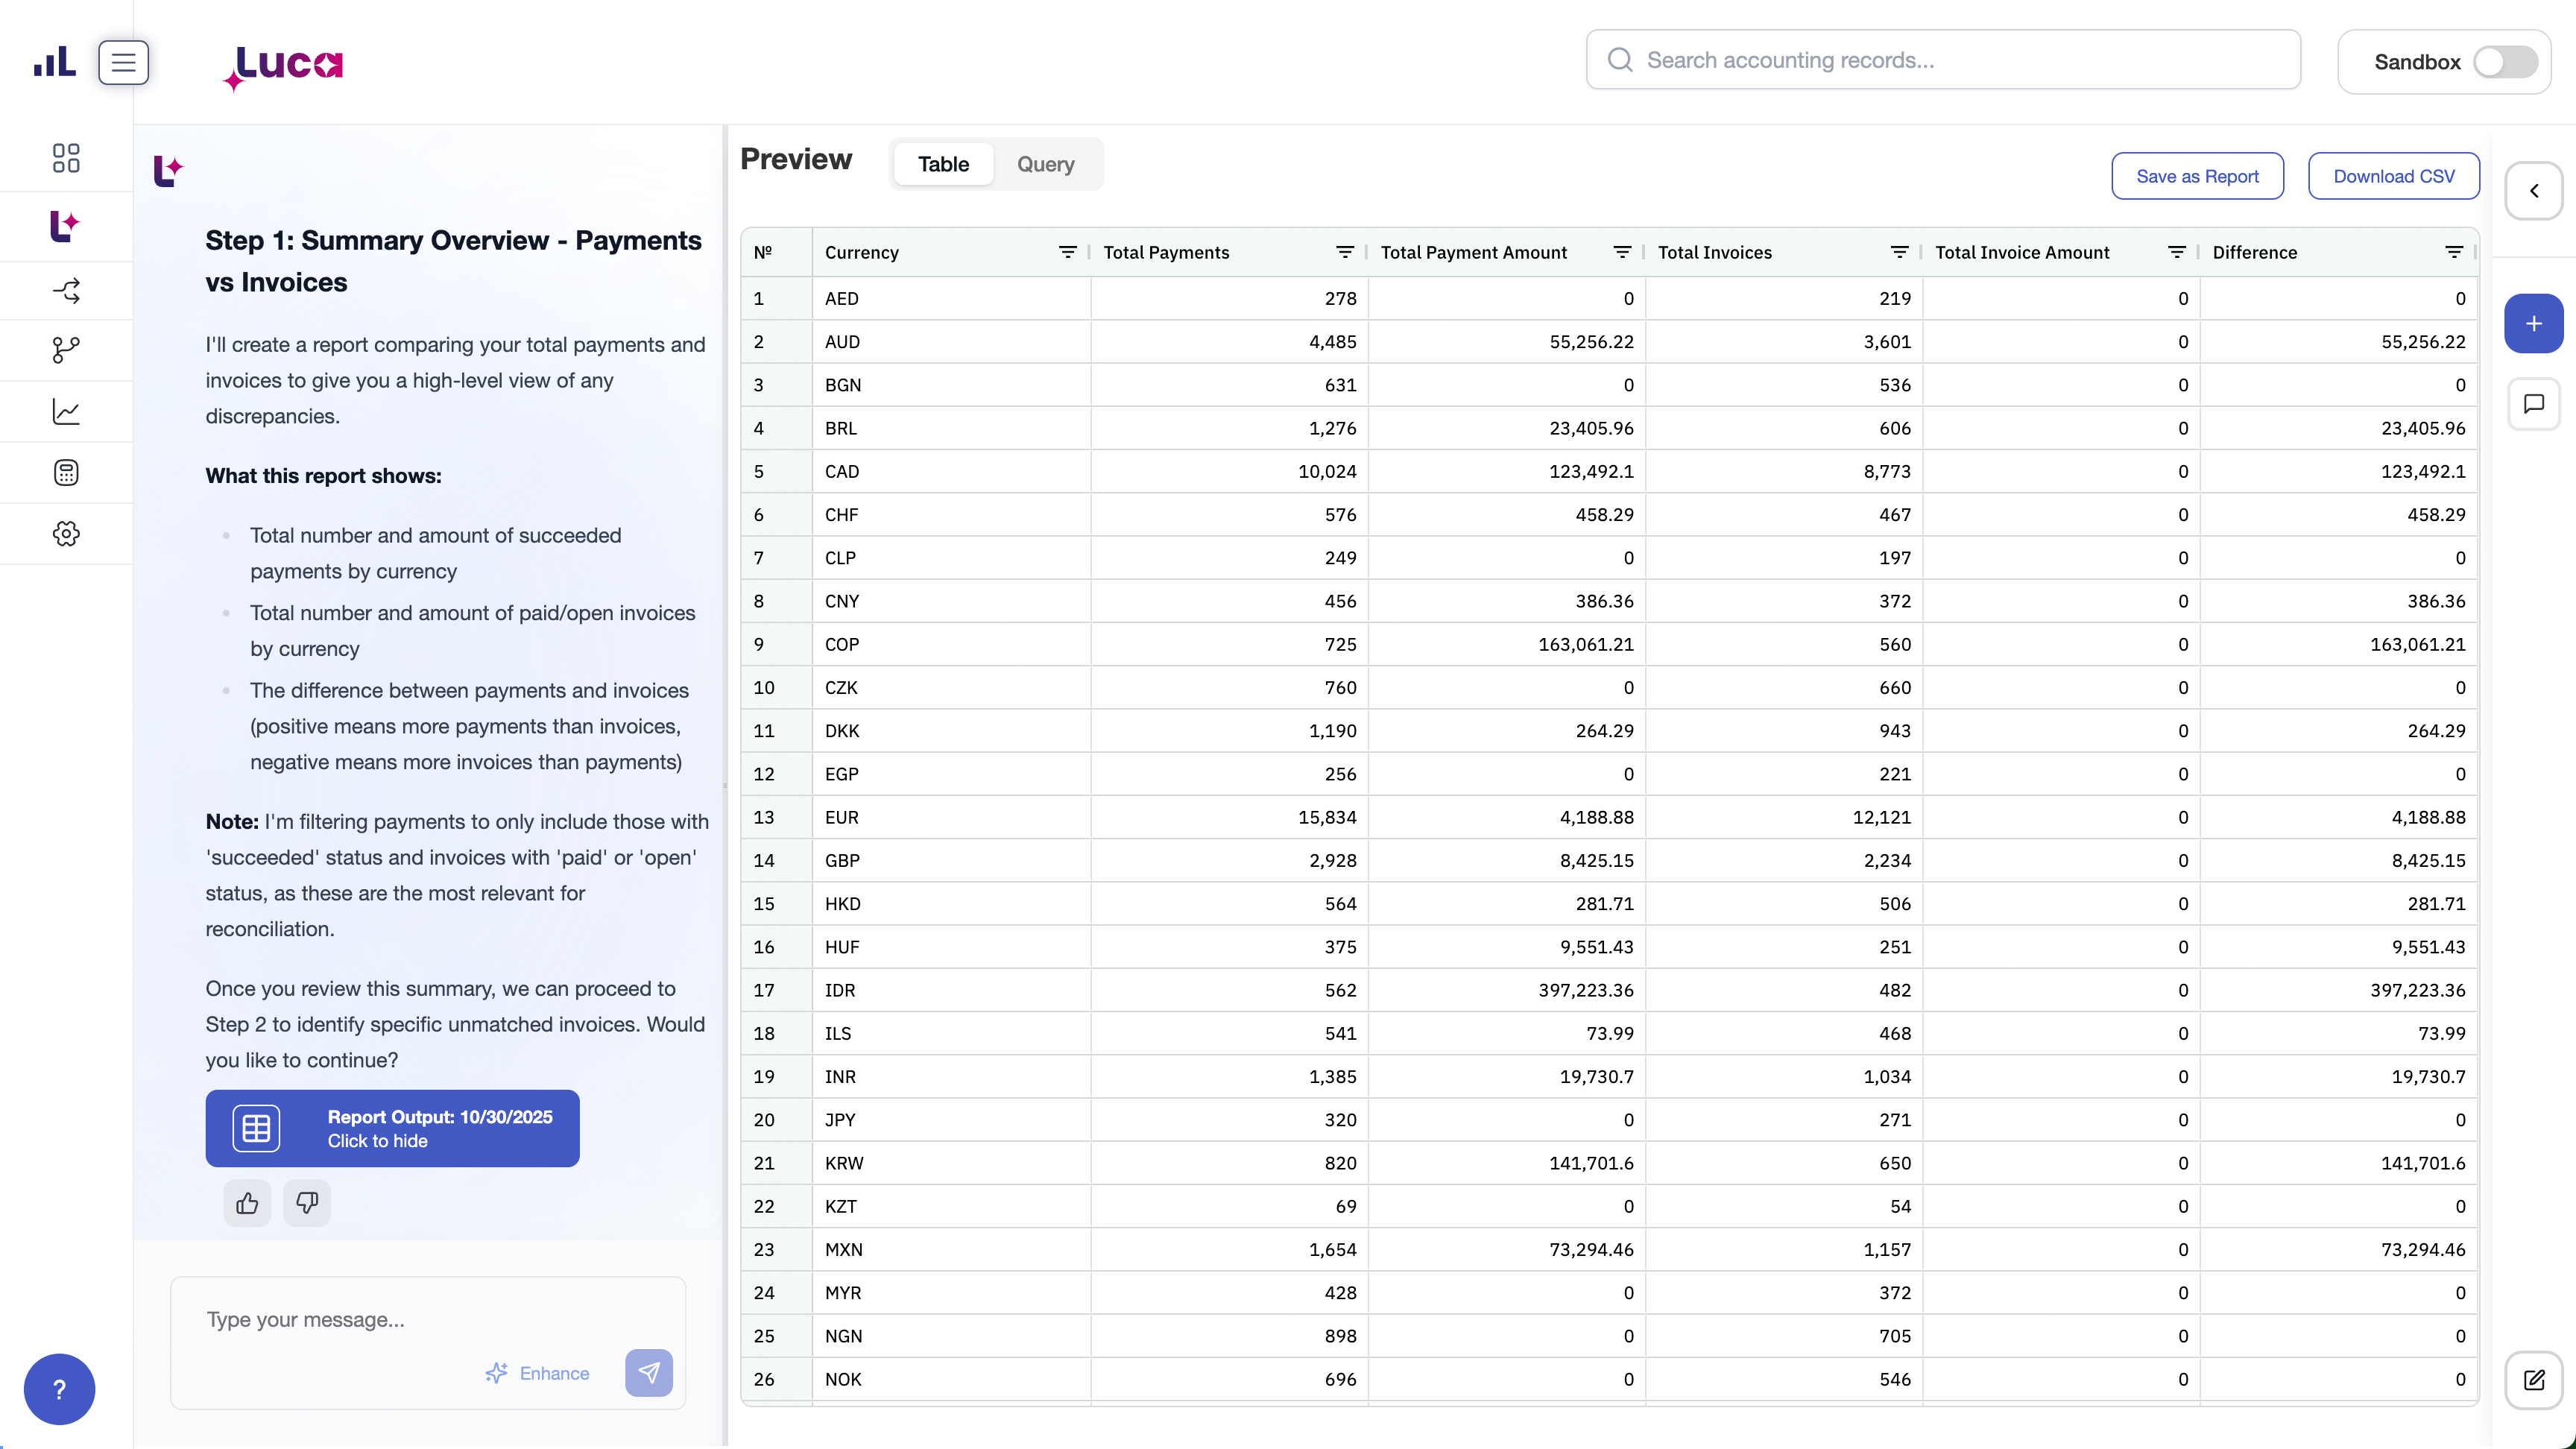Image resolution: width=2576 pixels, height=1449 pixels.
Task: Switch to the Query tab
Action: pyautogui.click(x=1045, y=164)
